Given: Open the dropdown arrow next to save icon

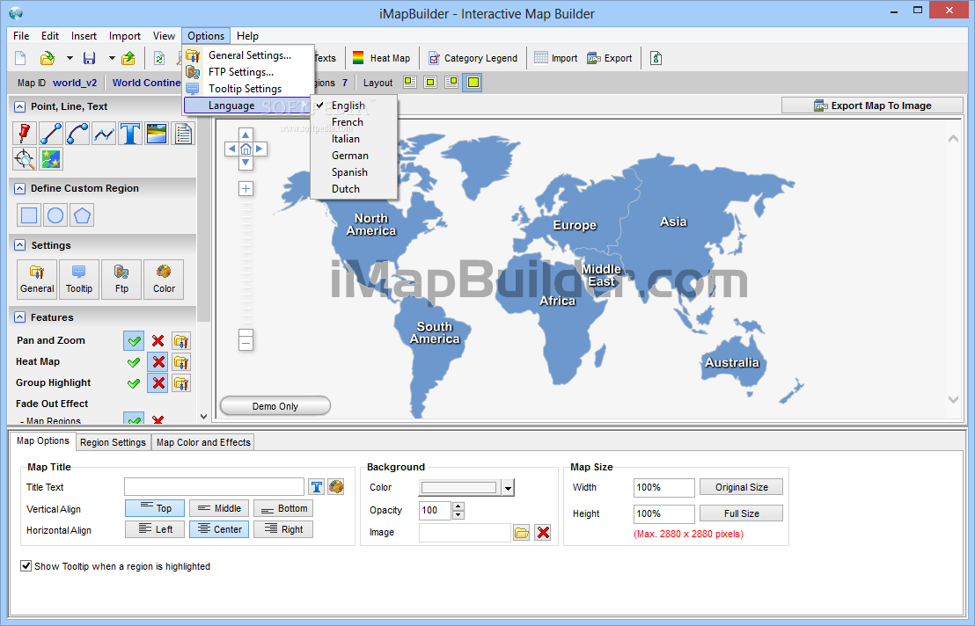Looking at the screenshot, I should click(x=111, y=58).
